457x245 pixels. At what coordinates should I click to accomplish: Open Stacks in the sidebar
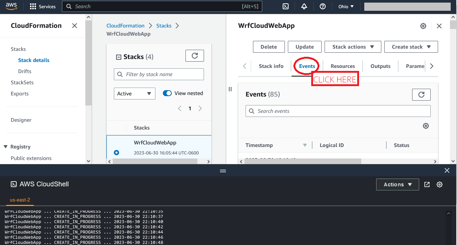[x=18, y=49]
